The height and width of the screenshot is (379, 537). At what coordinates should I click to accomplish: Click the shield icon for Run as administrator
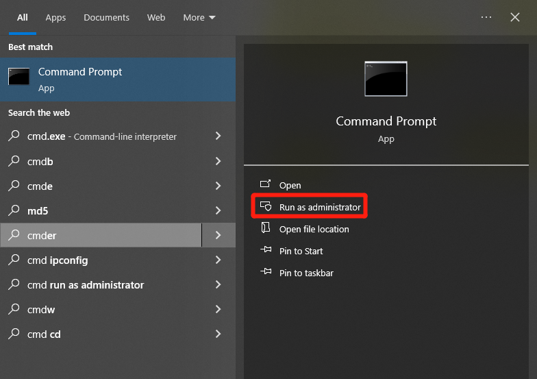pos(266,206)
